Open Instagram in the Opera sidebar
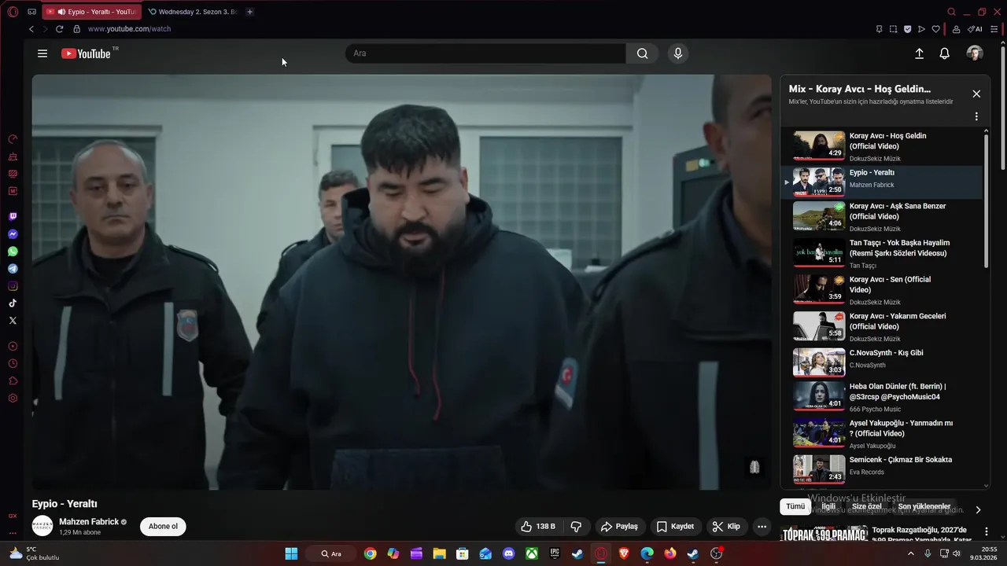Image resolution: width=1007 pixels, height=566 pixels. pos(13,286)
